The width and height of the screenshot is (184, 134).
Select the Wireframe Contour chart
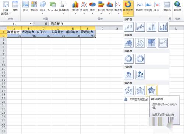coord(163,43)
